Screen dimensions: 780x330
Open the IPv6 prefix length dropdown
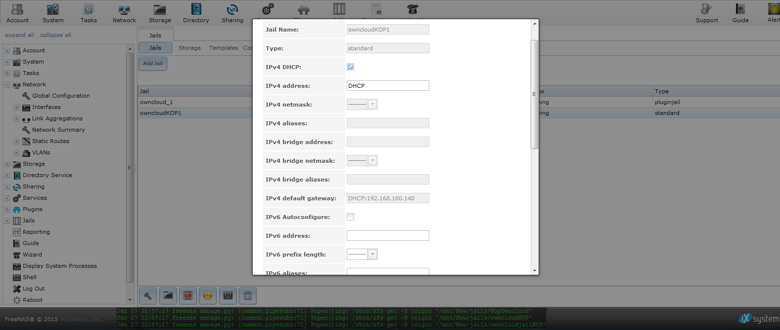click(373, 255)
